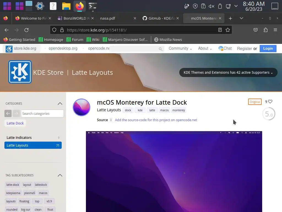Open the Pocket save button
282x212 pixels.
tap(255, 30)
